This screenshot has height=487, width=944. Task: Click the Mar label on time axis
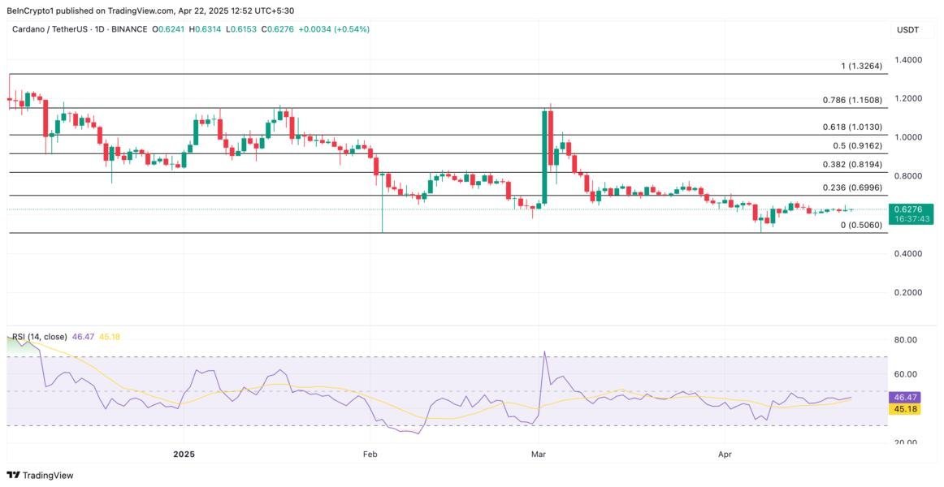(x=538, y=455)
